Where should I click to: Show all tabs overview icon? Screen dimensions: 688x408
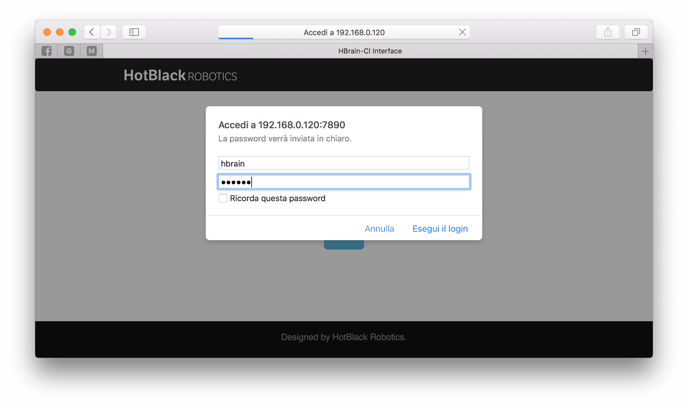(x=636, y=32)
